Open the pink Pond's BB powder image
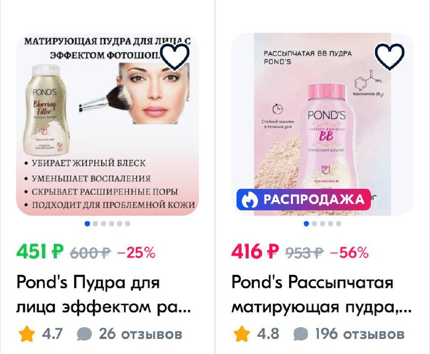The height and width of the screenshot is (354, 430). [322, 124]
